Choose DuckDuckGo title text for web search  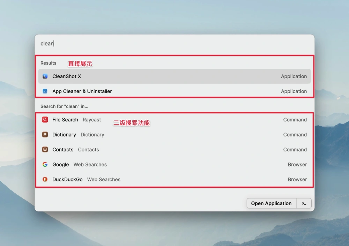(x=67, y=180)
